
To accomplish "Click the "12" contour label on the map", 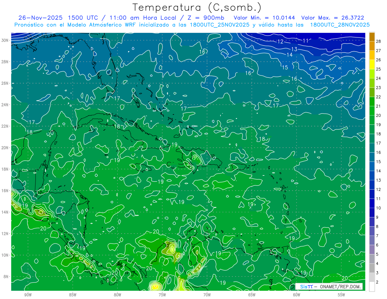I will pos(280,42).
